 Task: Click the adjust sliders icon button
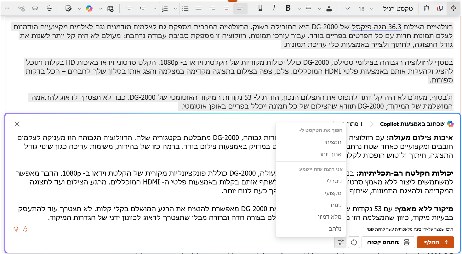click(x=341, y=242)
